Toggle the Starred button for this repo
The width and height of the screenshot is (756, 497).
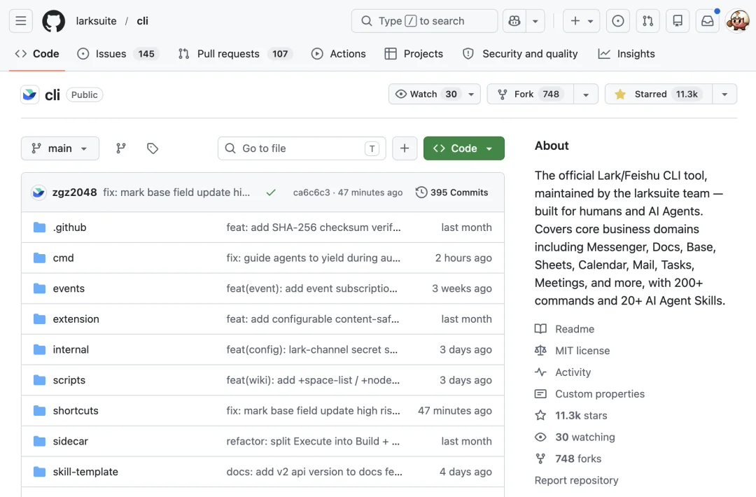click(x=658, y=94)
